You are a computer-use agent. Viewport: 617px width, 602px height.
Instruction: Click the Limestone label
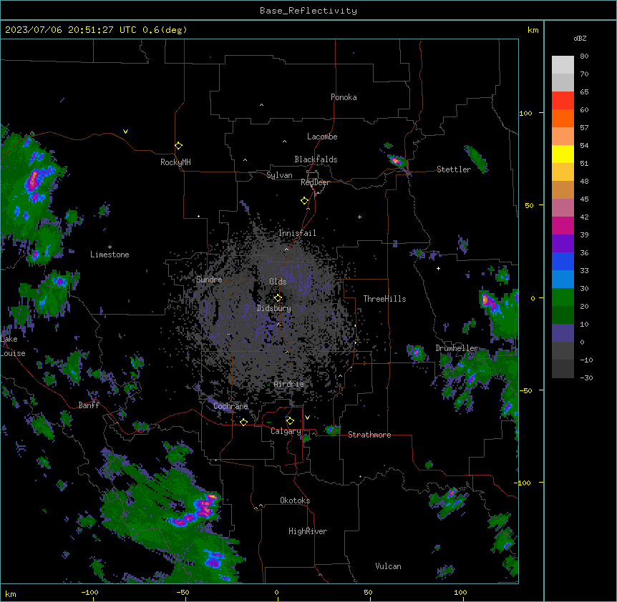coord(110,255)
